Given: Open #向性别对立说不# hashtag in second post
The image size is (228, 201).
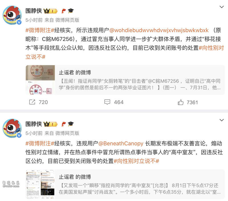Looking at the screenshot, I should pyautogui.click(x=136, y=161).
